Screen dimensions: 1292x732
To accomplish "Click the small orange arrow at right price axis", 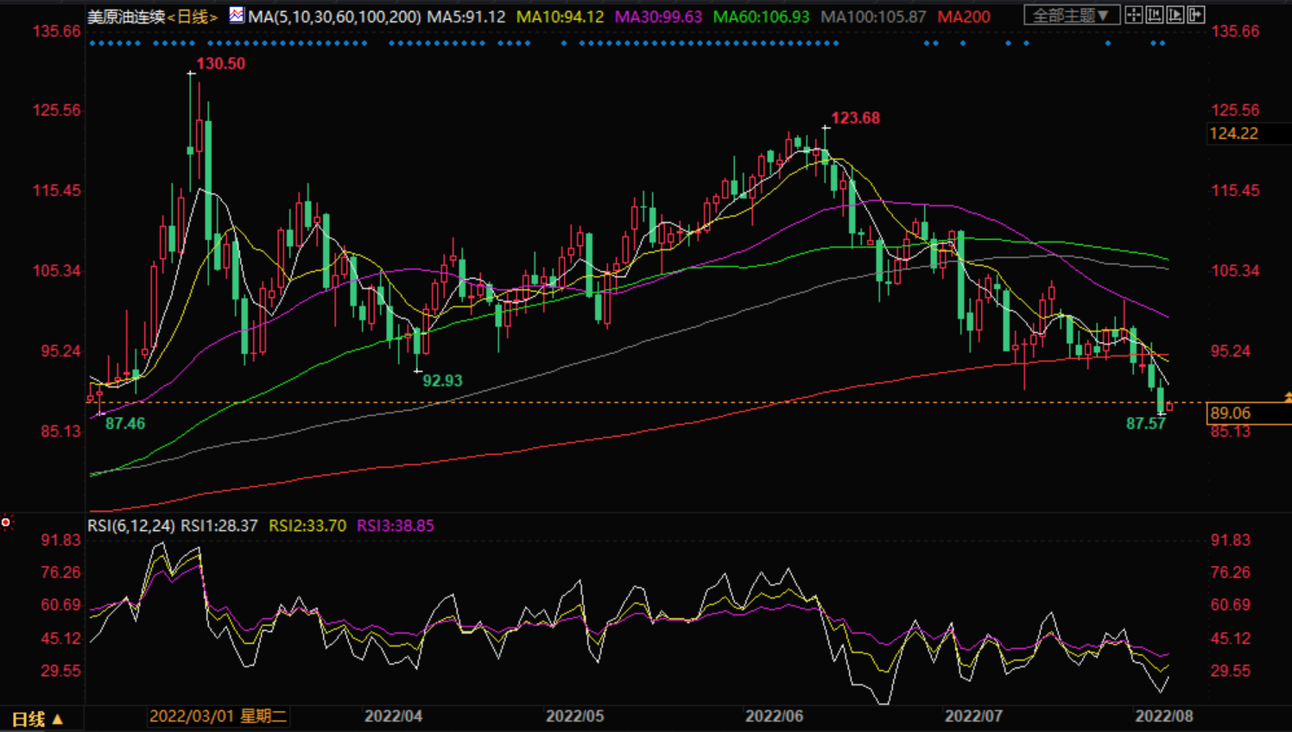I will (x=1287, y=397).
